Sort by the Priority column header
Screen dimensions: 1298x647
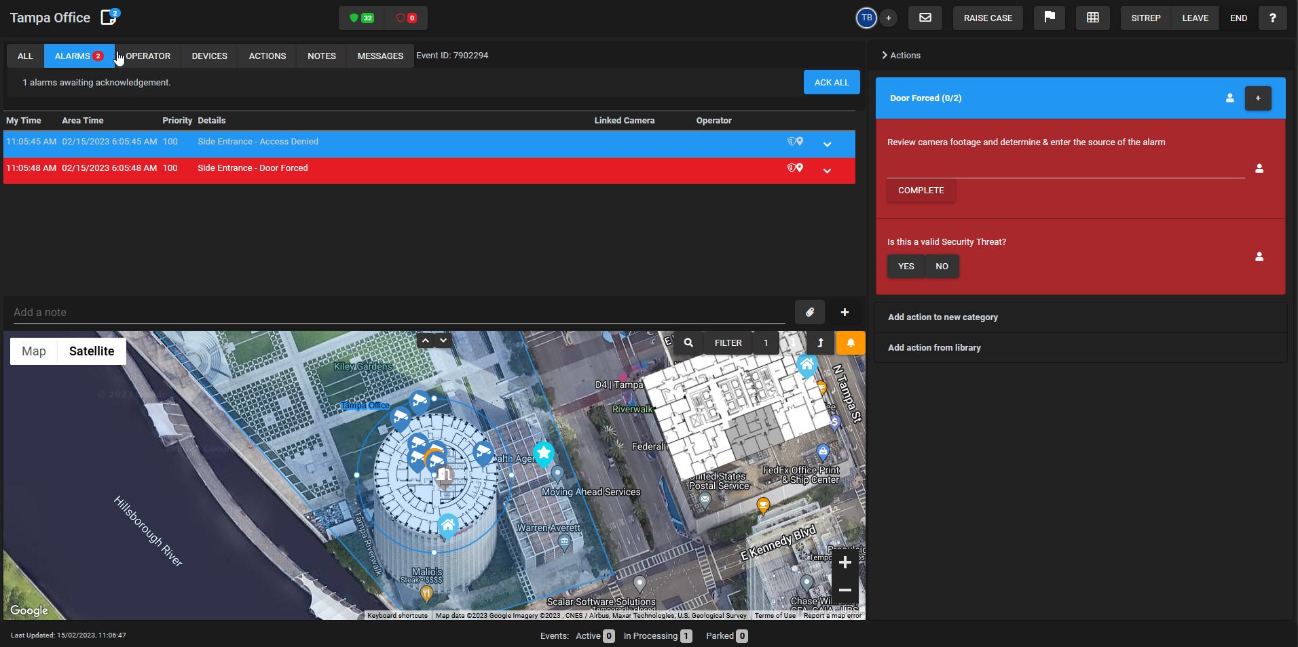(x=177, y=120)
